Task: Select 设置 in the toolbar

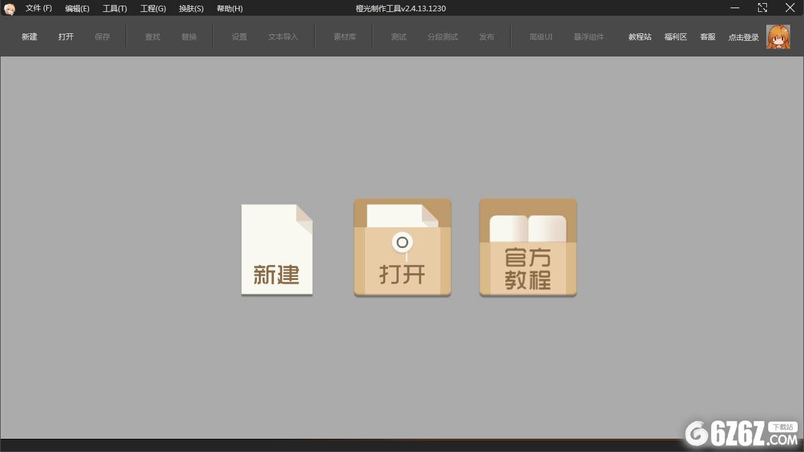Action: click(x=239, y=37)
